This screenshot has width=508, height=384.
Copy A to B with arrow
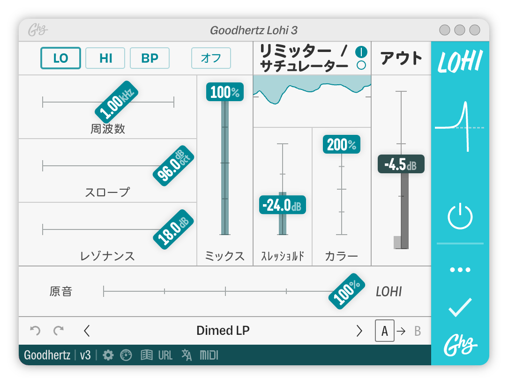[401, 331]
